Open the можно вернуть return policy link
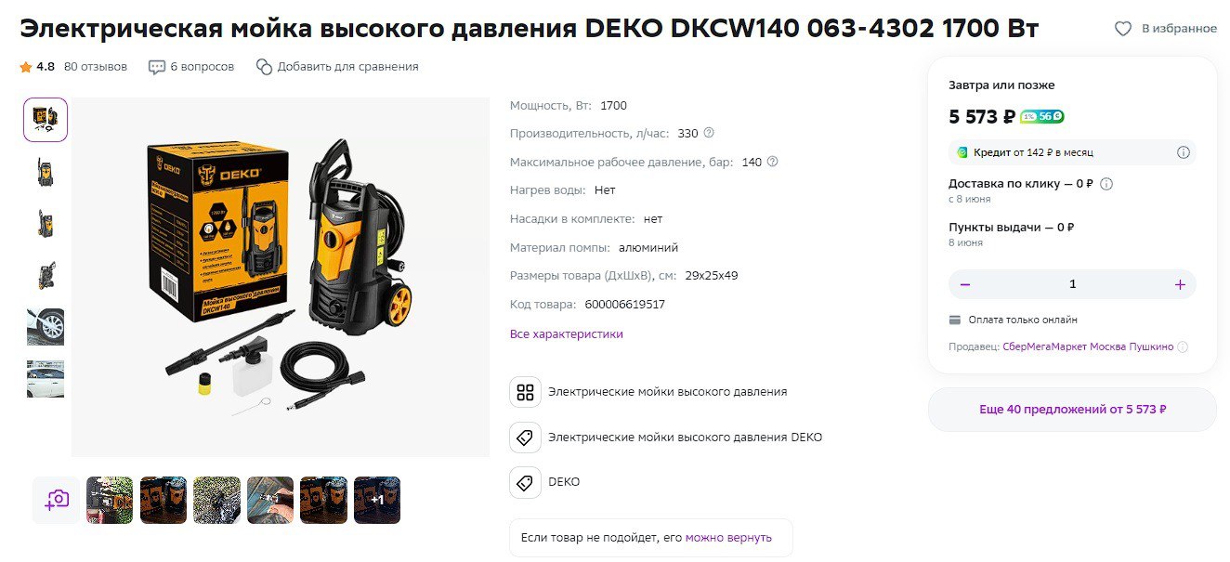The height and width of the screenshot is (562, 1230). pyautogui.click(x=728, y=538)
